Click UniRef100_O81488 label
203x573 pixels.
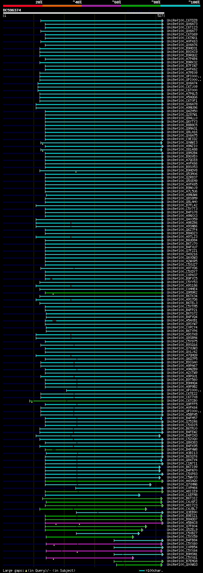(x=182, y=149)
